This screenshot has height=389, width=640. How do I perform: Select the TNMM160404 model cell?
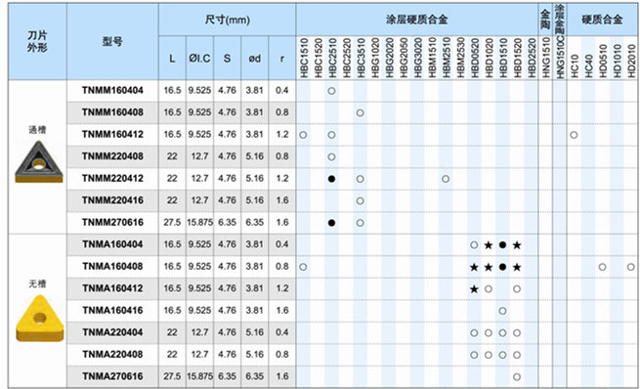112,90
